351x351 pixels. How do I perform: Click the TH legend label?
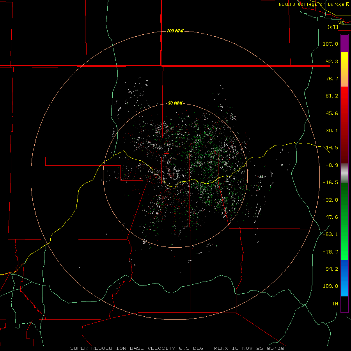tap(335, 304)
